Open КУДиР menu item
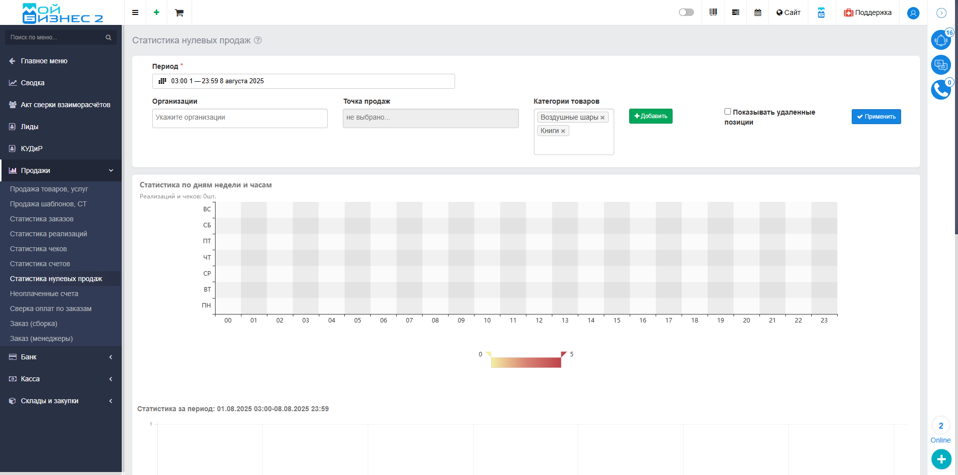Image resolution: width=958 pixels, height=475 pixels. [61, 149]
